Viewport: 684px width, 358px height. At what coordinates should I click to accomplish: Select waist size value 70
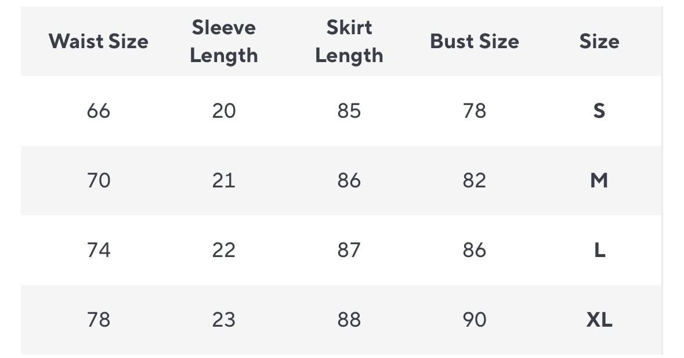click(x=99, y=180)
